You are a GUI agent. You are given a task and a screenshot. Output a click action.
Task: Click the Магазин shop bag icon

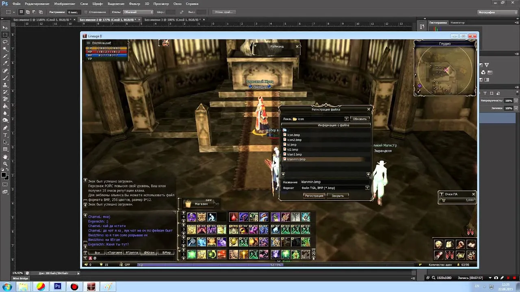188,204
